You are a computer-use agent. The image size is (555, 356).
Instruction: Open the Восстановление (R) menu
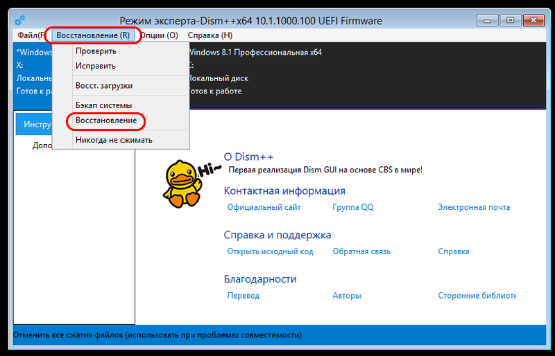tap(93, 35)
